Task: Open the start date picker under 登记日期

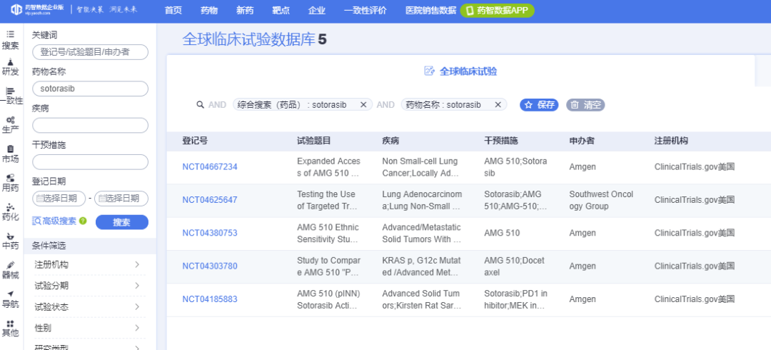Action: click(59, 199)
